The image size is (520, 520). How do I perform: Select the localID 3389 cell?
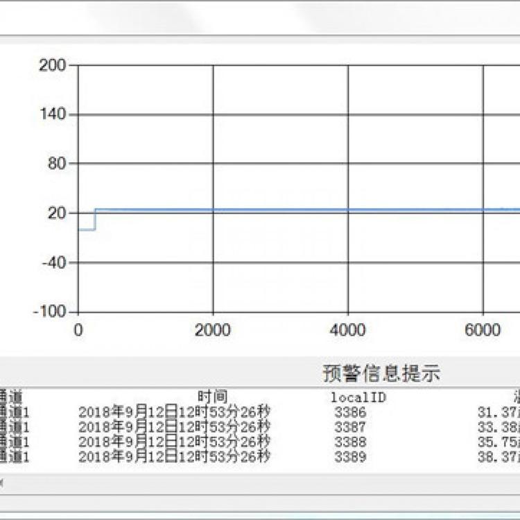(x=349, y=456)
